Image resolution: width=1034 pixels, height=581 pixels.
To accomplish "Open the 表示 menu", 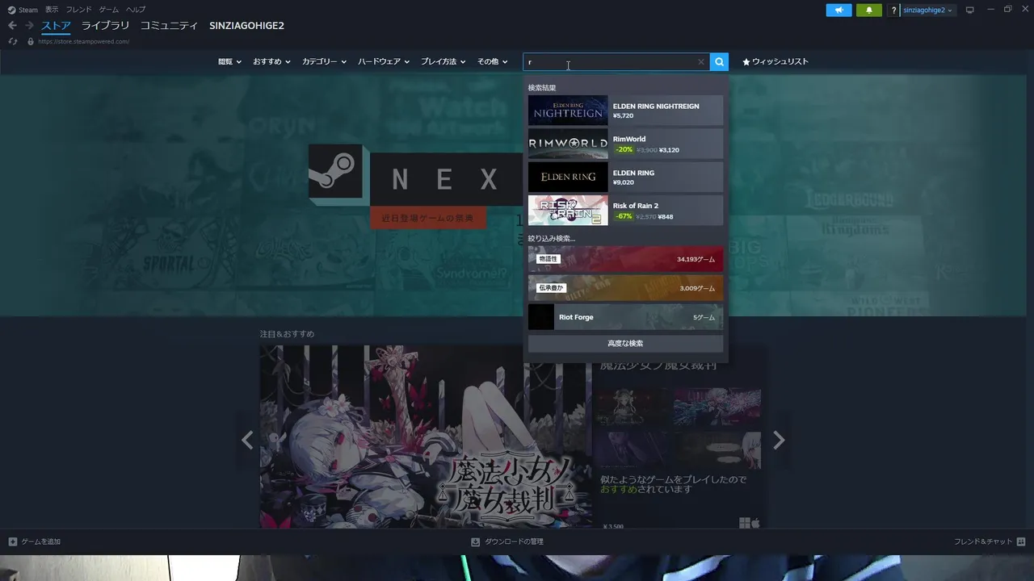I will (x=52, y=10).
